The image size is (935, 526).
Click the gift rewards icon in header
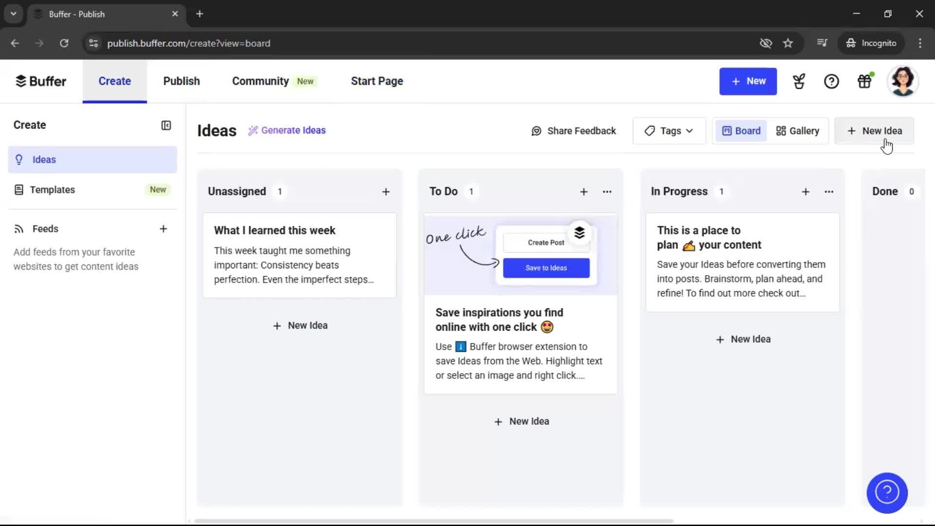[x=865, y=81]
